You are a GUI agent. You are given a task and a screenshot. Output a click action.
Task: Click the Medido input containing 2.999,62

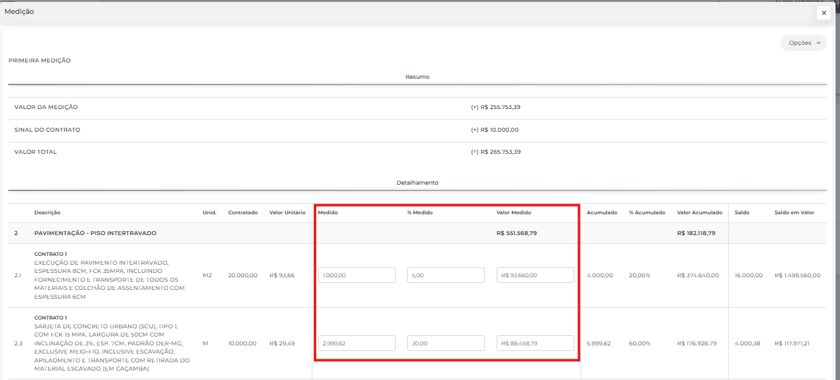click(357, 343)
